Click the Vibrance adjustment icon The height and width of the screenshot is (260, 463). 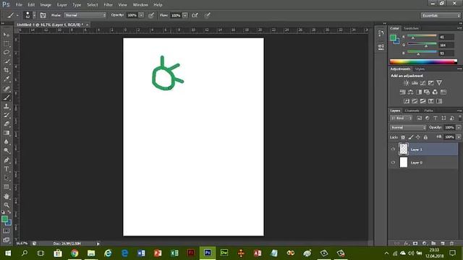[439, 83]
